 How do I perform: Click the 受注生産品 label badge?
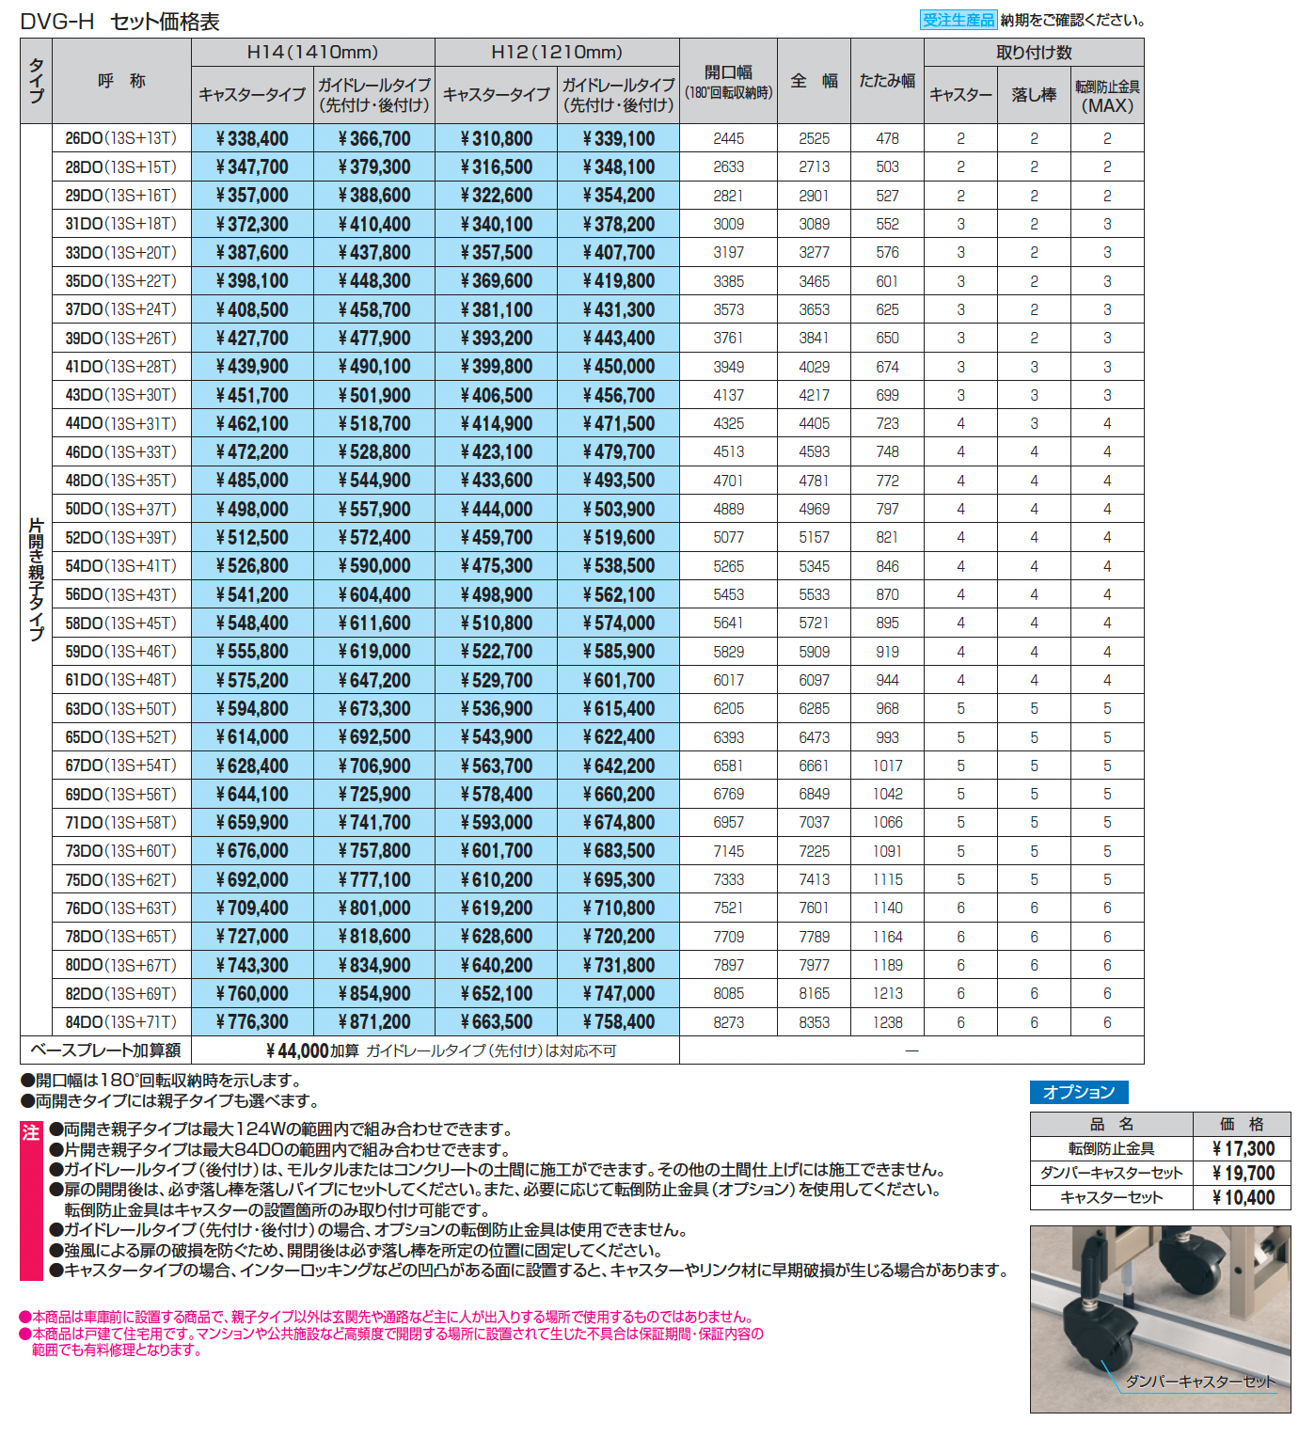[x=958, y=20]
